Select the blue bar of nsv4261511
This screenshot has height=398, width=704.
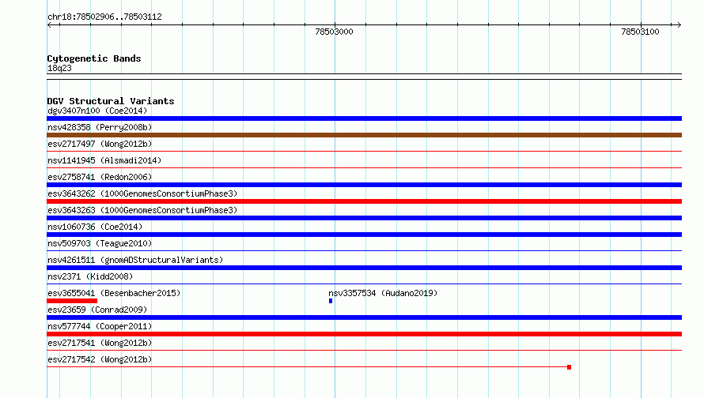pyautogui.click(x=364, y=268)
